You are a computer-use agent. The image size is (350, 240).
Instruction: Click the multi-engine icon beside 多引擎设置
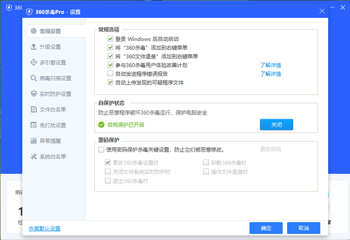click(33, 63)
